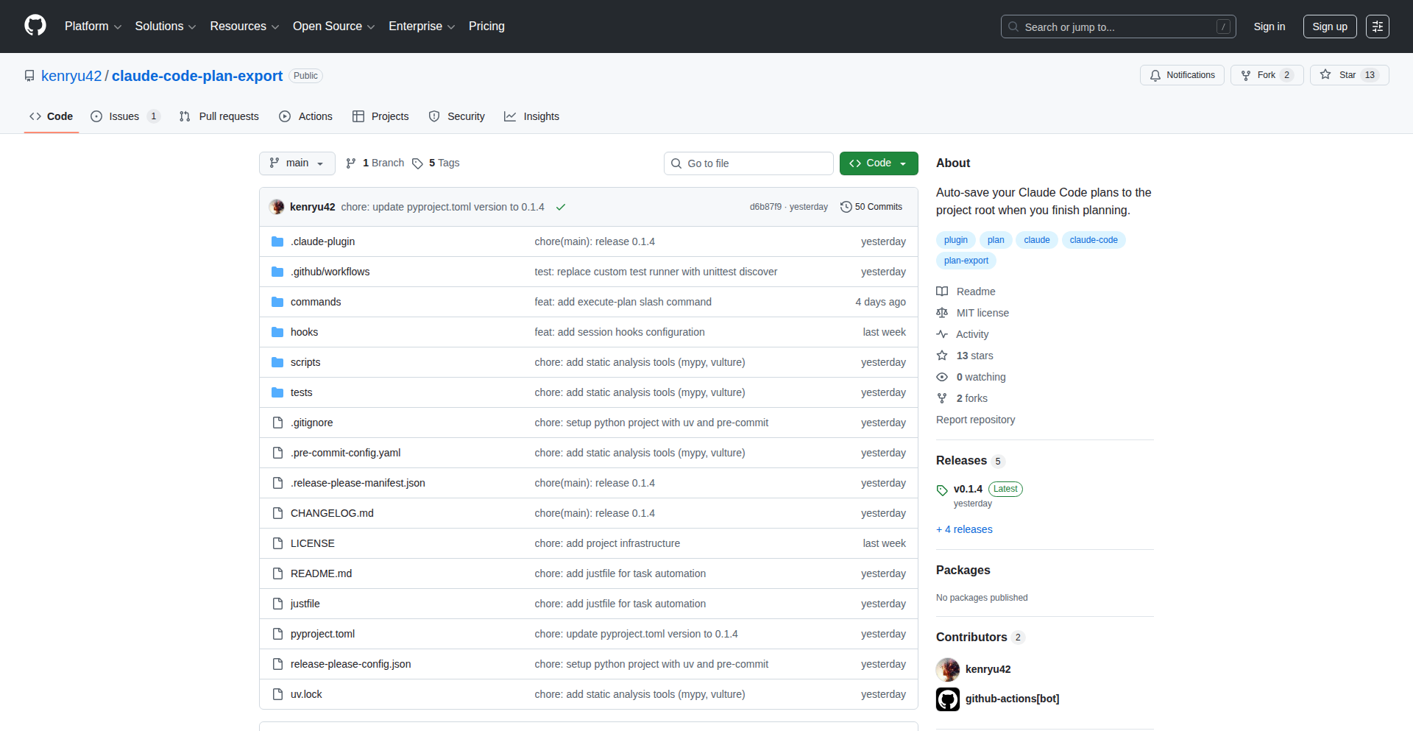The height and width of the screenshot is (731, 1413).
Task: Open Notifications for this repository
Action: pos(1182,75)
